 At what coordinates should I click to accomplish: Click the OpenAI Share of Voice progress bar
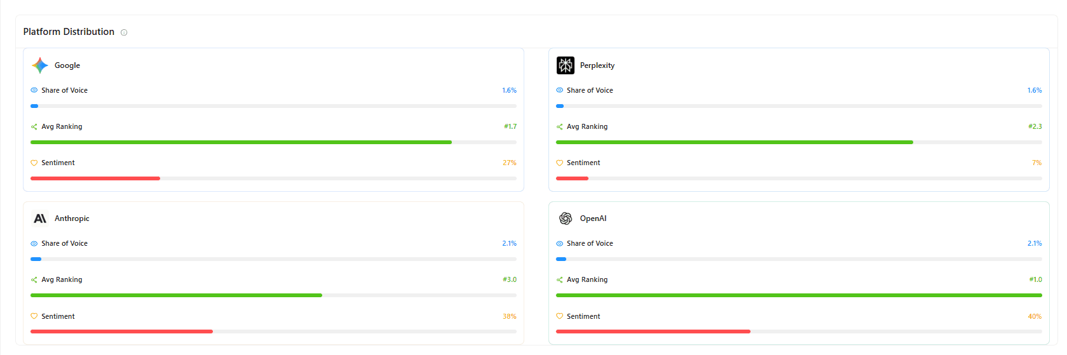(799, 259)
